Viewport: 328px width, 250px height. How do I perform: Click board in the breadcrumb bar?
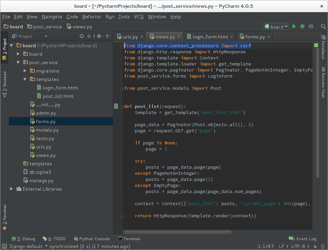(13, 27)
